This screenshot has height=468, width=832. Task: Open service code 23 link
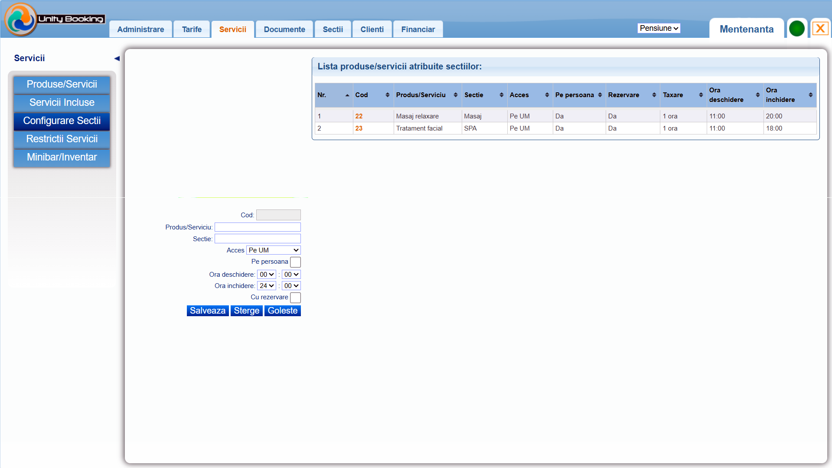359,128
